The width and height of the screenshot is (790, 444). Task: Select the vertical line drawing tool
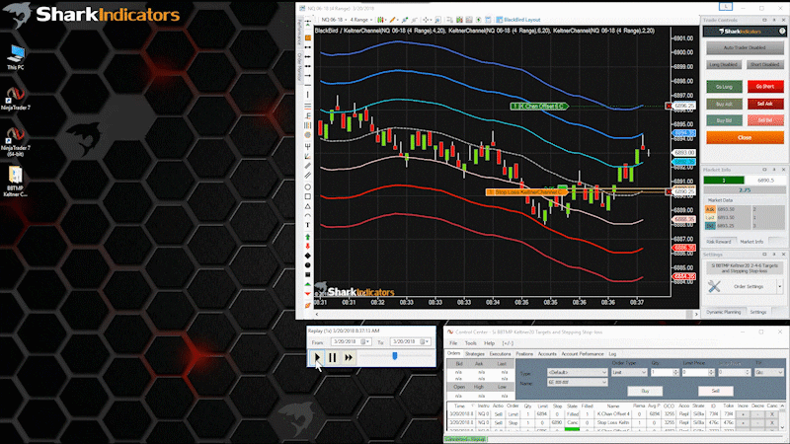[307, 95]
